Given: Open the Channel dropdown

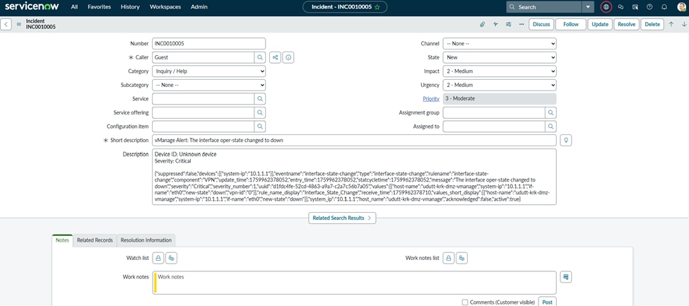Looking at the screenshot, I should click(500, 44).
